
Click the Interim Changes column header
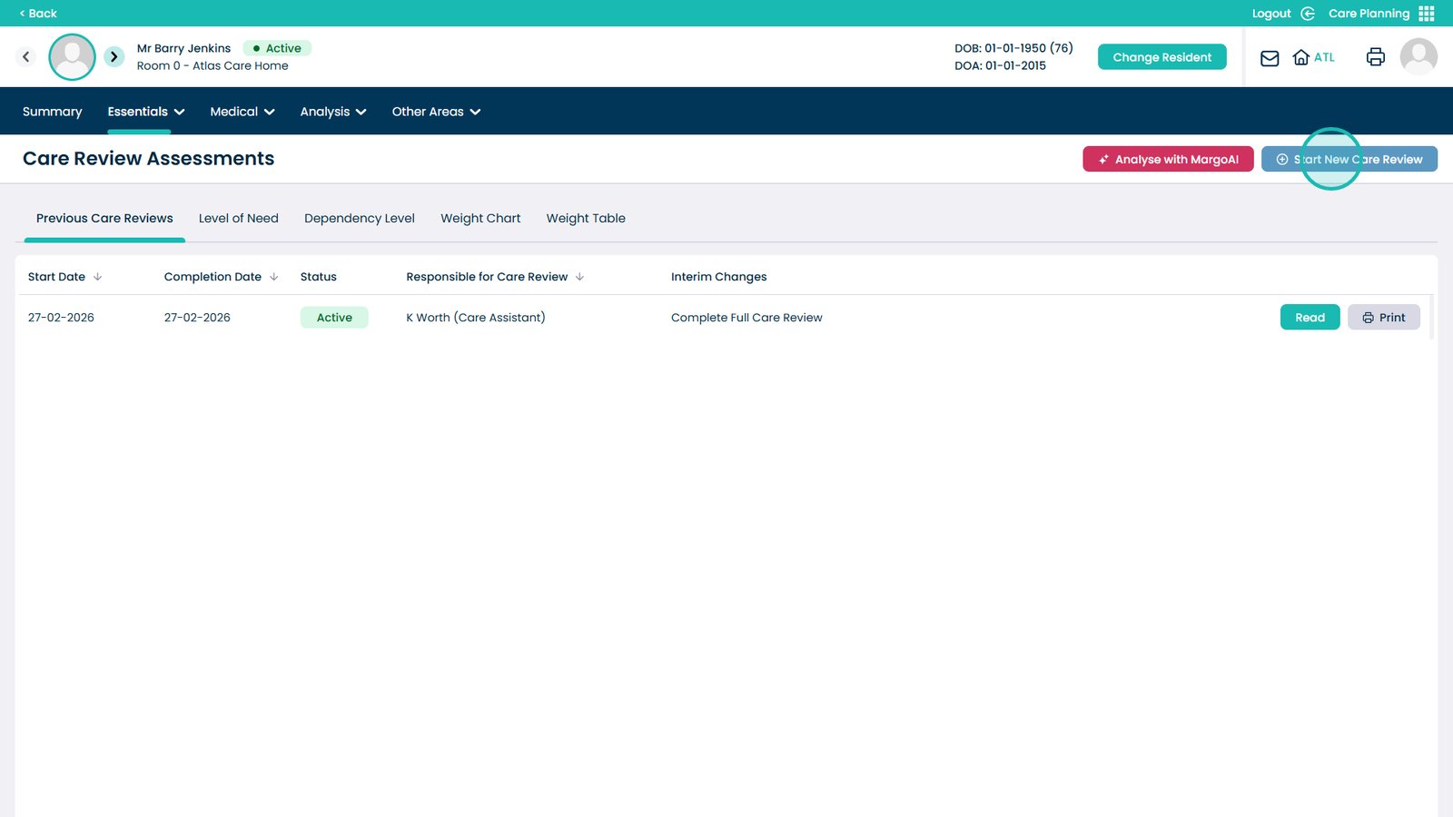[x=719, y=277]
